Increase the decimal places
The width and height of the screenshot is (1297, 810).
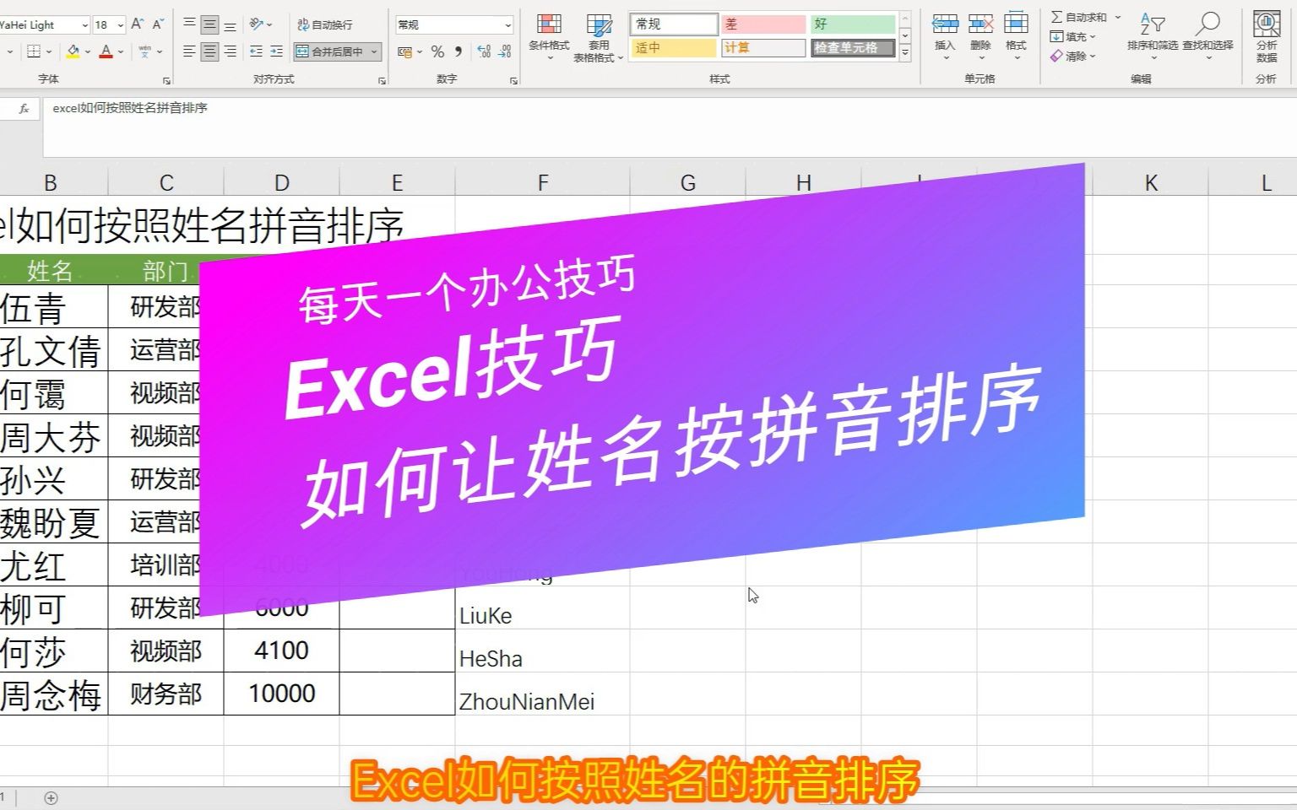coord(484,51)
